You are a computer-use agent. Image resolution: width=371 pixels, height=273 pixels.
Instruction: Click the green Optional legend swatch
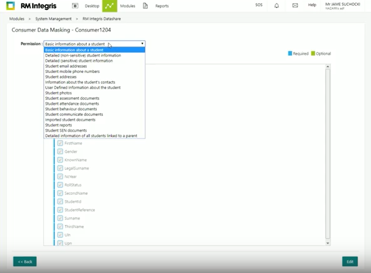313,54
